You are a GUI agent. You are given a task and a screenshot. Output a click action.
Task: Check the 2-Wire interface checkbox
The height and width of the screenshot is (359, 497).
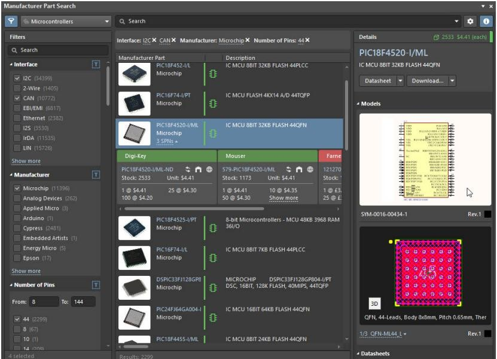[17, 88]
